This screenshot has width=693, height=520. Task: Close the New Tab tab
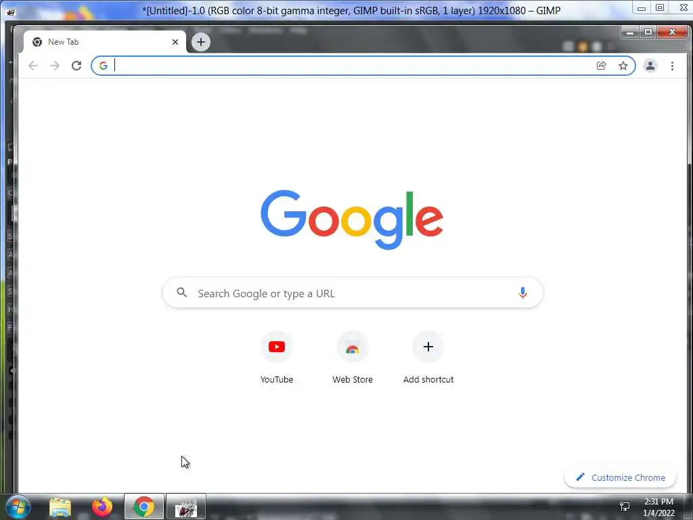[175, 42]
